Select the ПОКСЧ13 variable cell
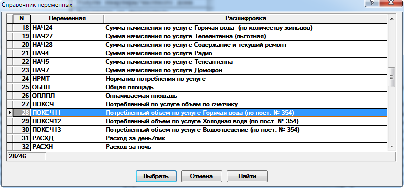 point(67,130)
